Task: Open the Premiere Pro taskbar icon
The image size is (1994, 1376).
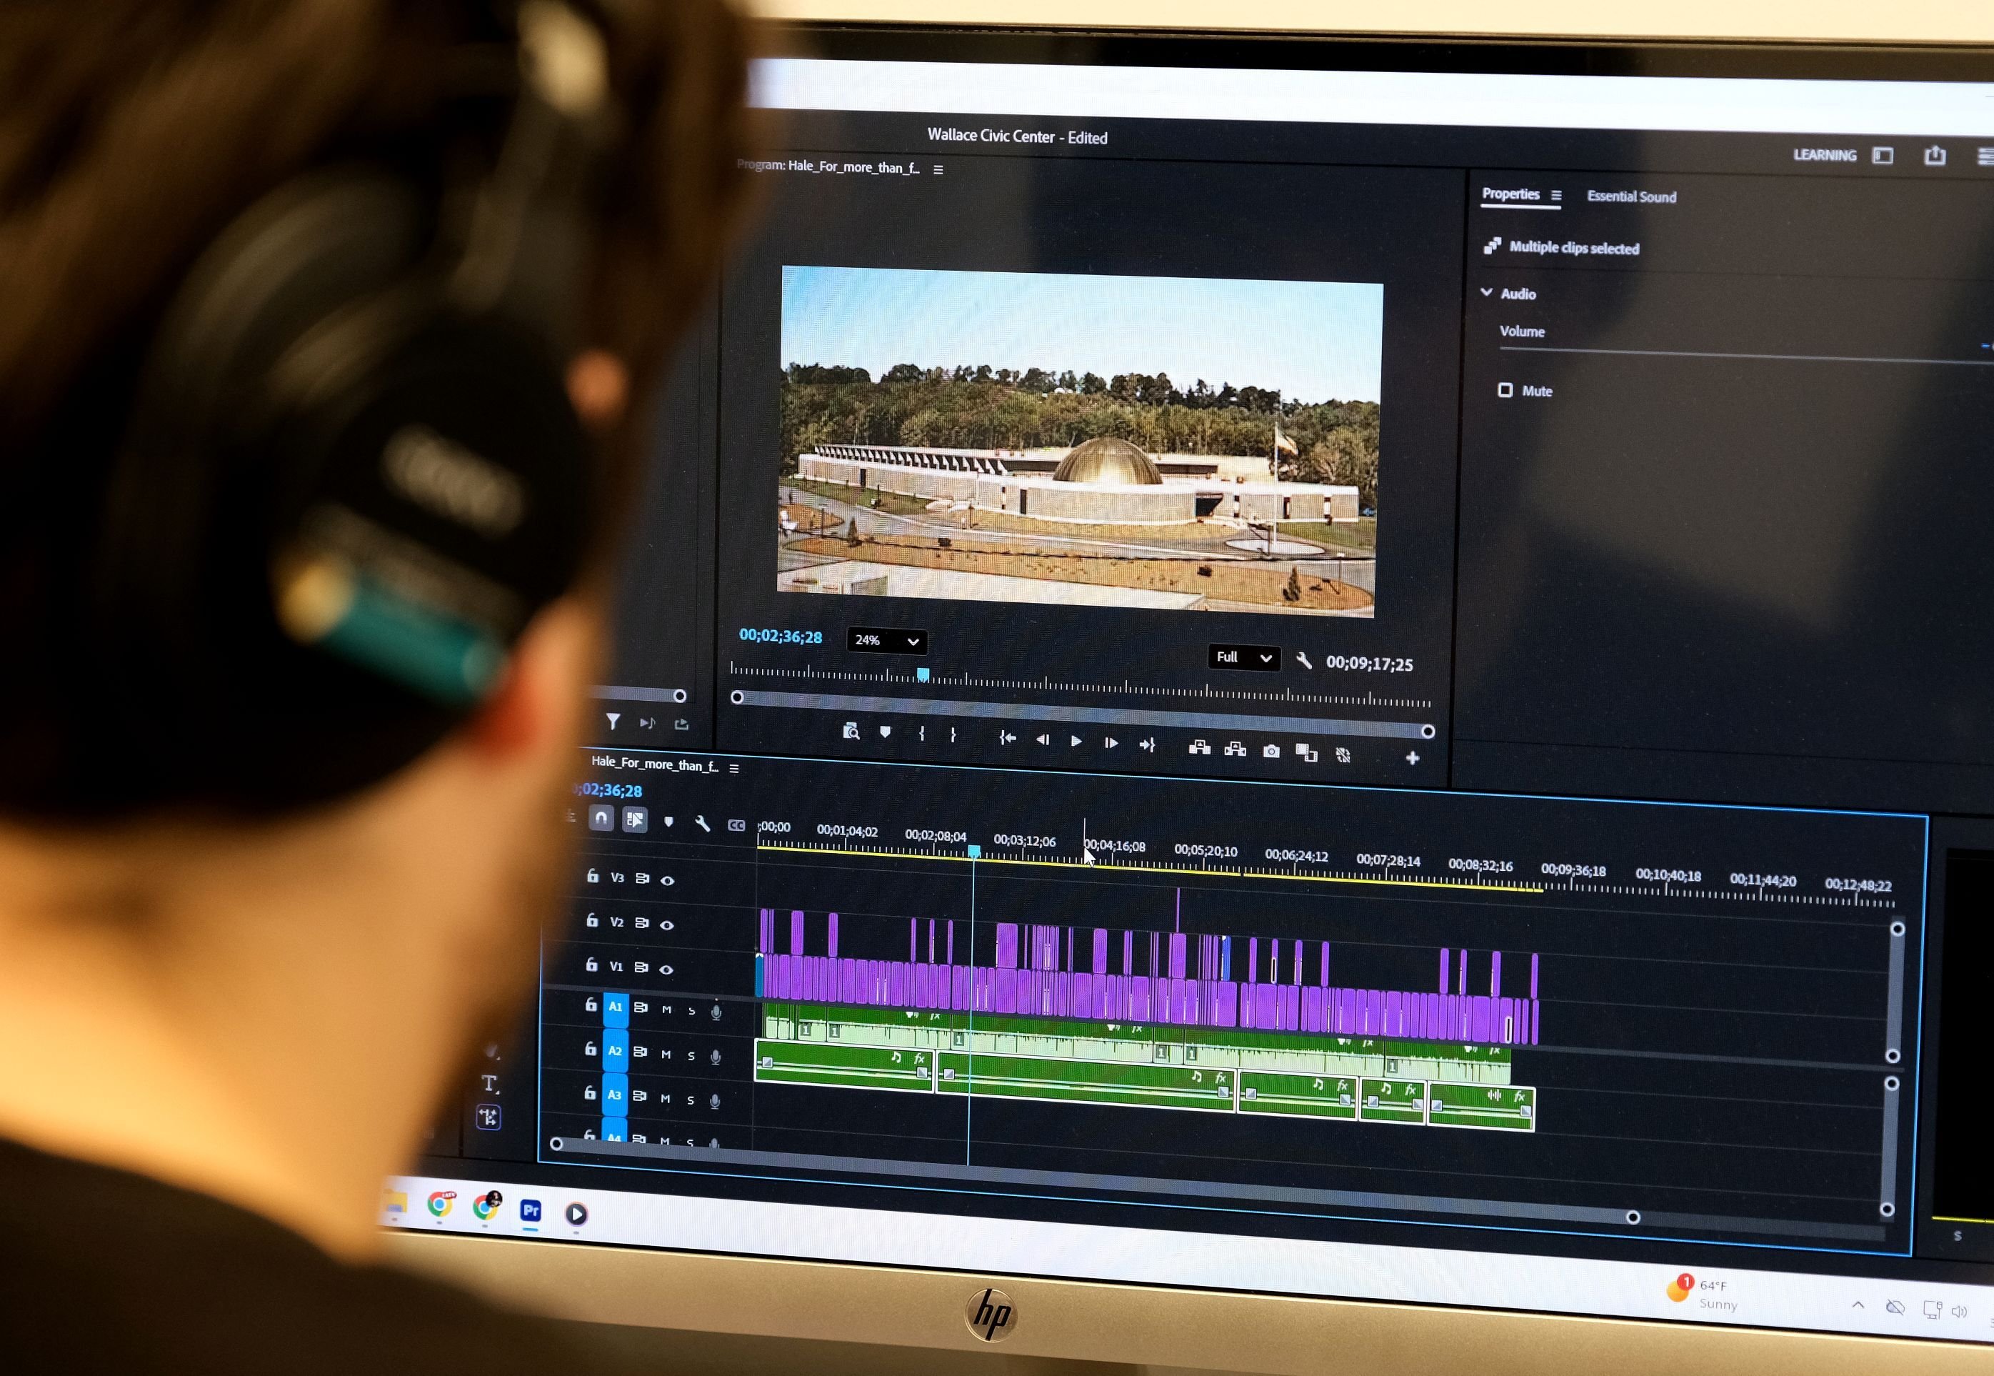Action: point(531,1210)
